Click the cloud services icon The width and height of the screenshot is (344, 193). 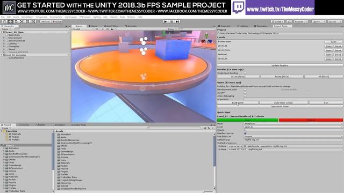point(289,21)
